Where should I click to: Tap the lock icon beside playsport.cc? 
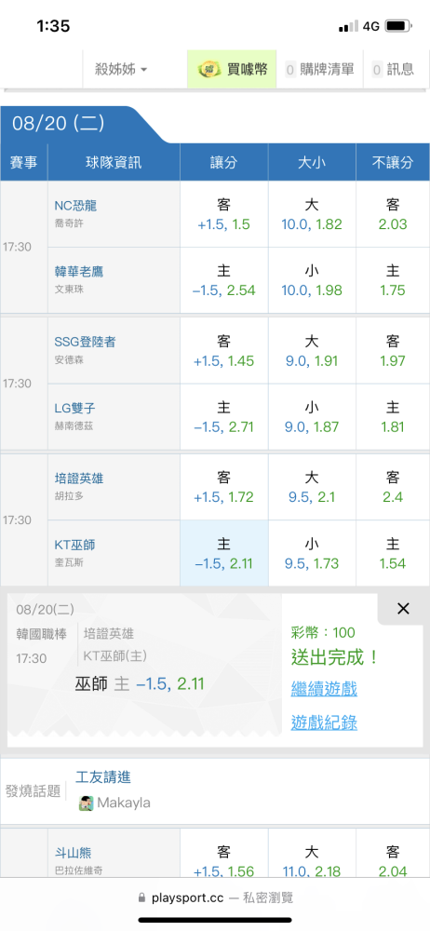click(x=141, y=897)
